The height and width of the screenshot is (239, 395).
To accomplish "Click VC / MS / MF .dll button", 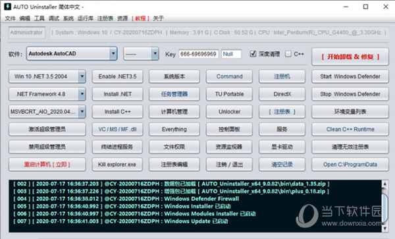I will click(117, 129).
